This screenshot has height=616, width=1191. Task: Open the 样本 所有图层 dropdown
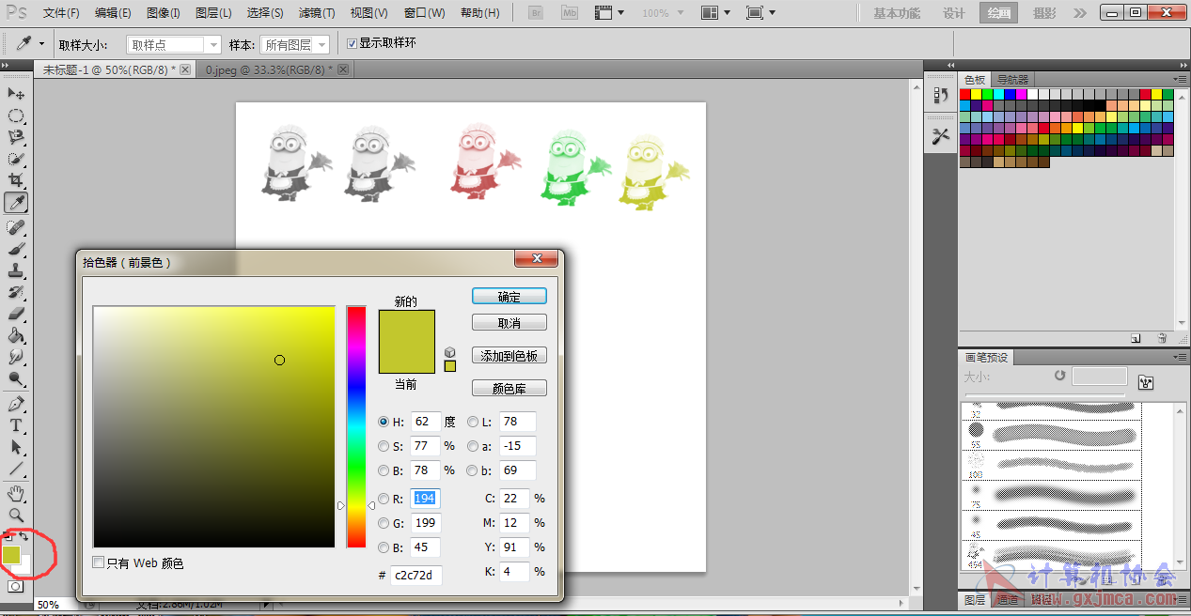295,44
